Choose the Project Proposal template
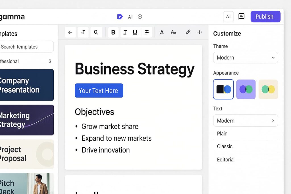The height and width of the screenshot is (194, 291). coord(27,154)
